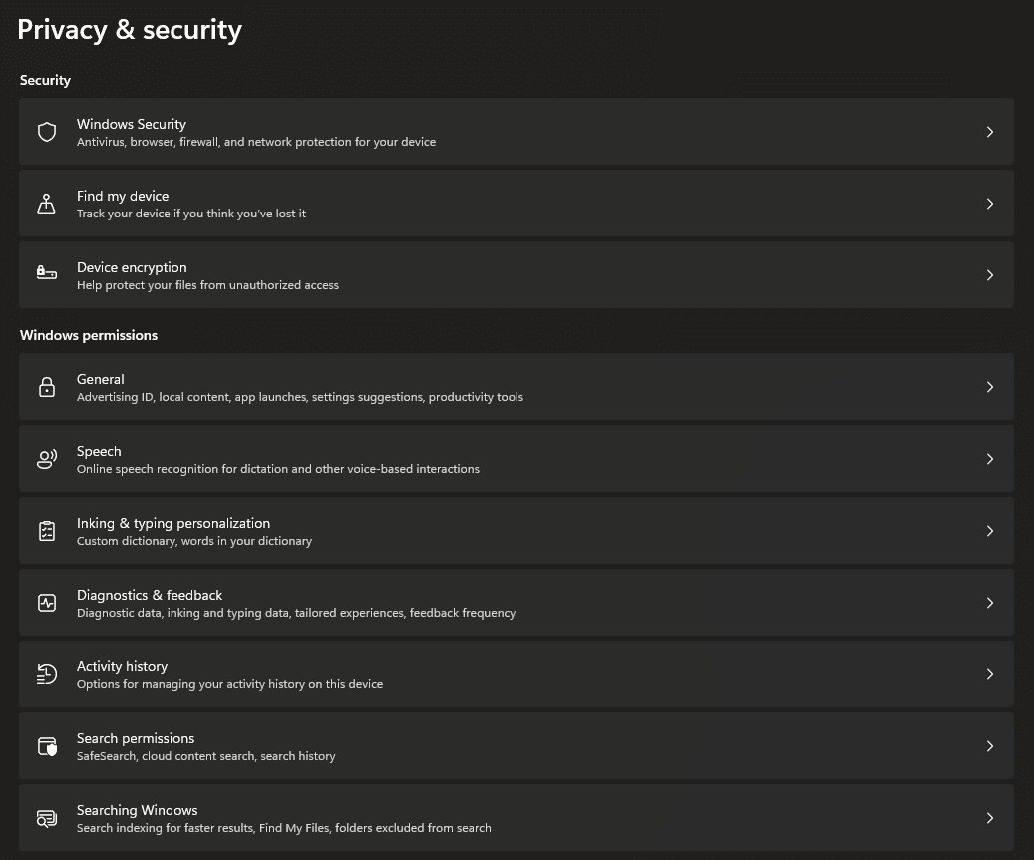Click the Speech row description text
1034x860 pixels.
click(278, 469)
